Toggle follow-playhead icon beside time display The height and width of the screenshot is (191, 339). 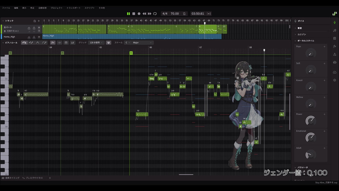click(209, 14)
